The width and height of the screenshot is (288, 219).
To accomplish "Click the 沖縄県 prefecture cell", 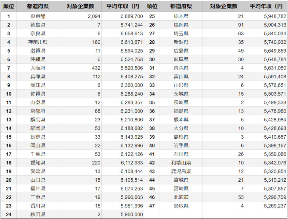I will pos(38,59).
